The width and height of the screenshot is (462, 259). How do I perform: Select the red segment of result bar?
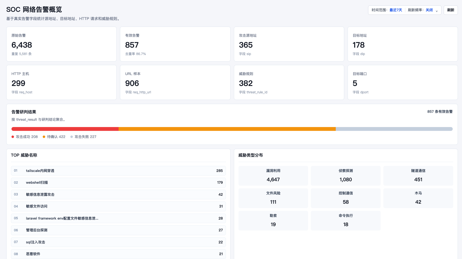coord(65,129)
